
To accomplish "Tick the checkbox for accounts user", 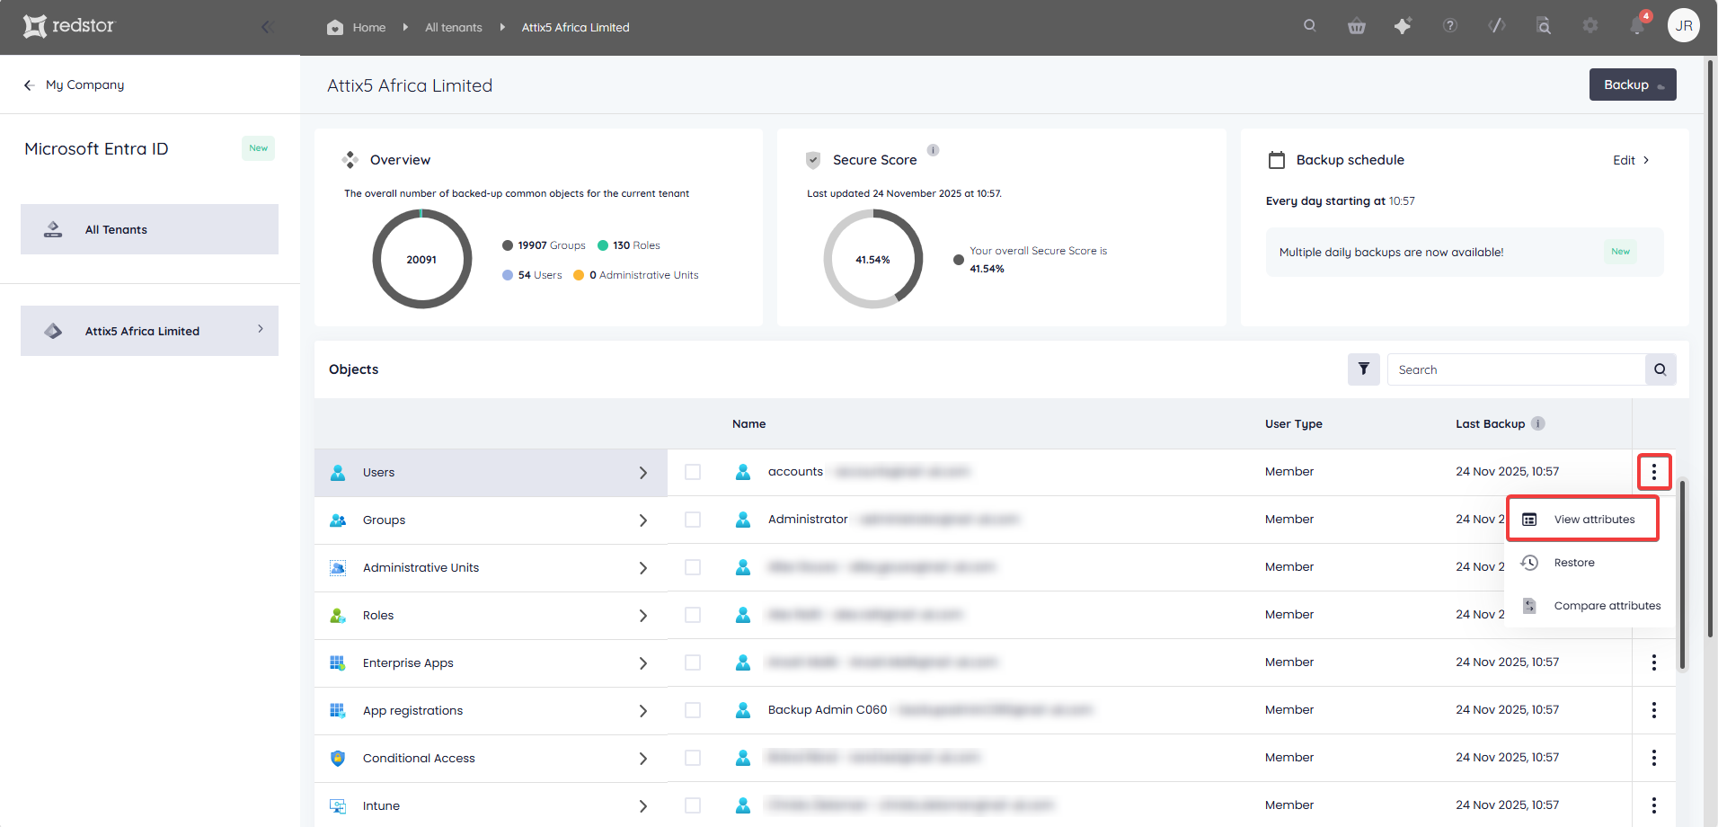I will click(x=693, y=472).
